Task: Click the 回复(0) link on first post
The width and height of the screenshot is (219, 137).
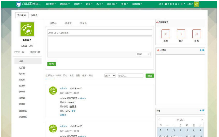Action: [63, 115]
